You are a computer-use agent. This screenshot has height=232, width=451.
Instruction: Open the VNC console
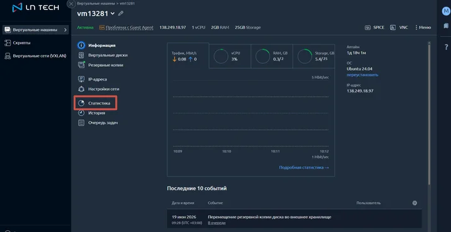(x=399, y=28)
